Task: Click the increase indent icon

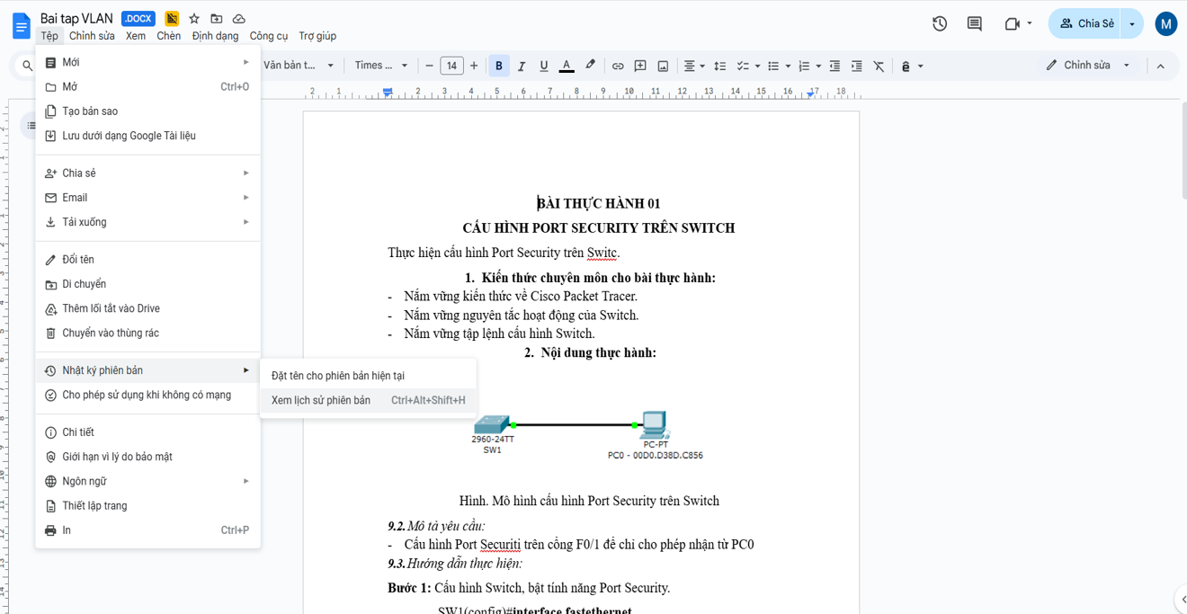Action: coord(856,66)
